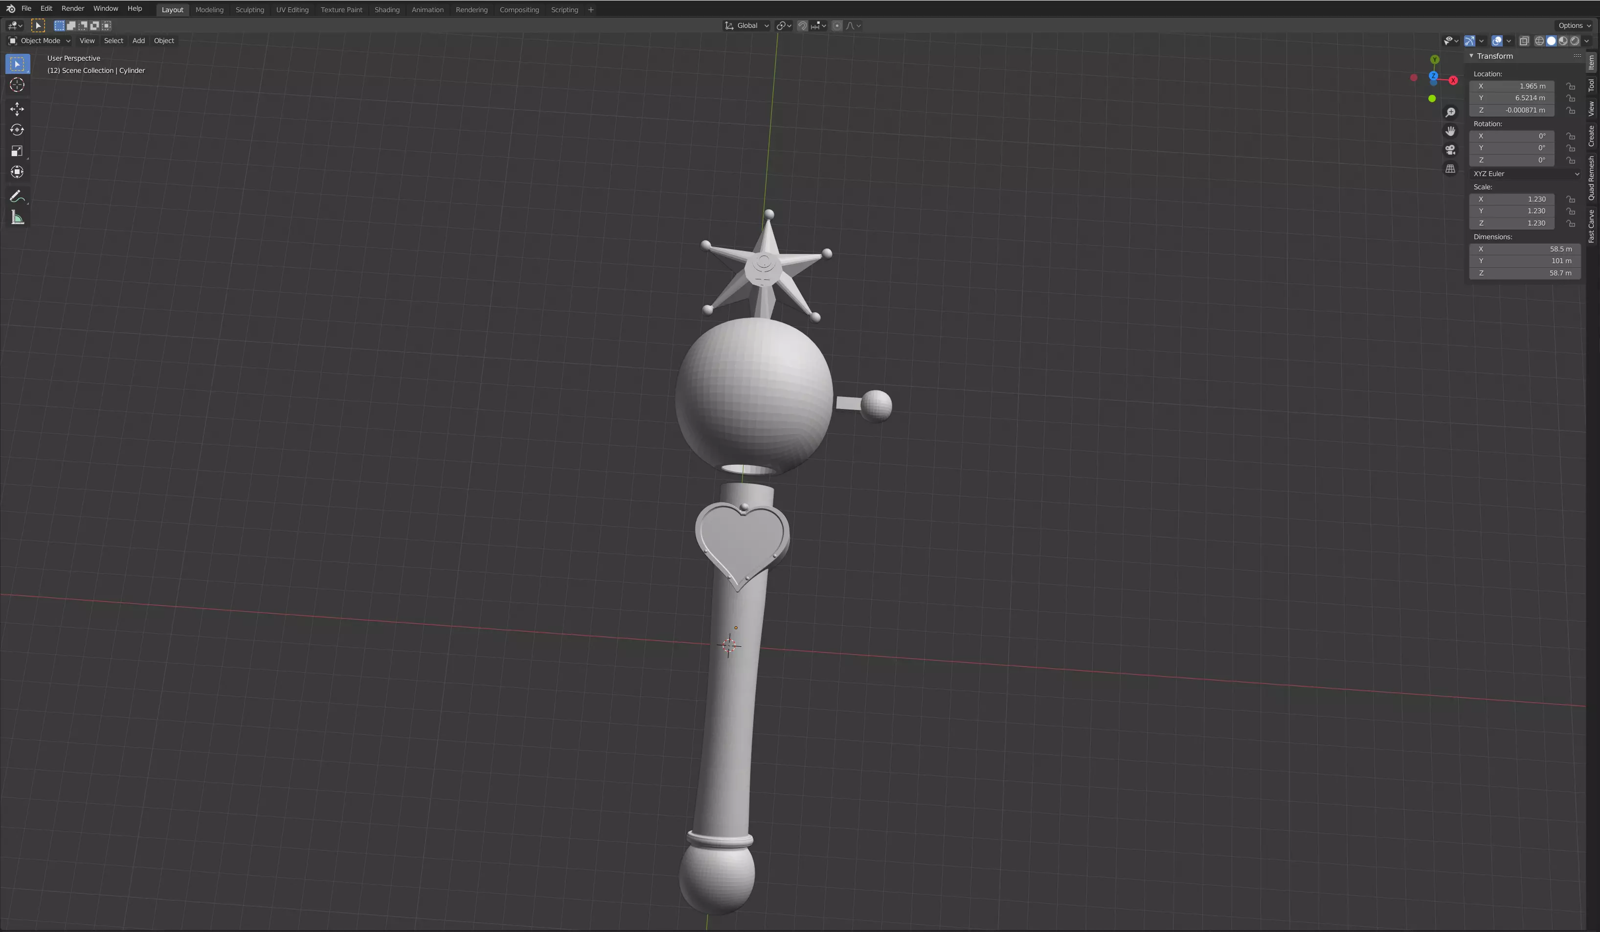Image resolution: width=1600 pixels, height=932 pixels.
Task: Click the Scale Z value field
Action: (x=1511, y=224)
